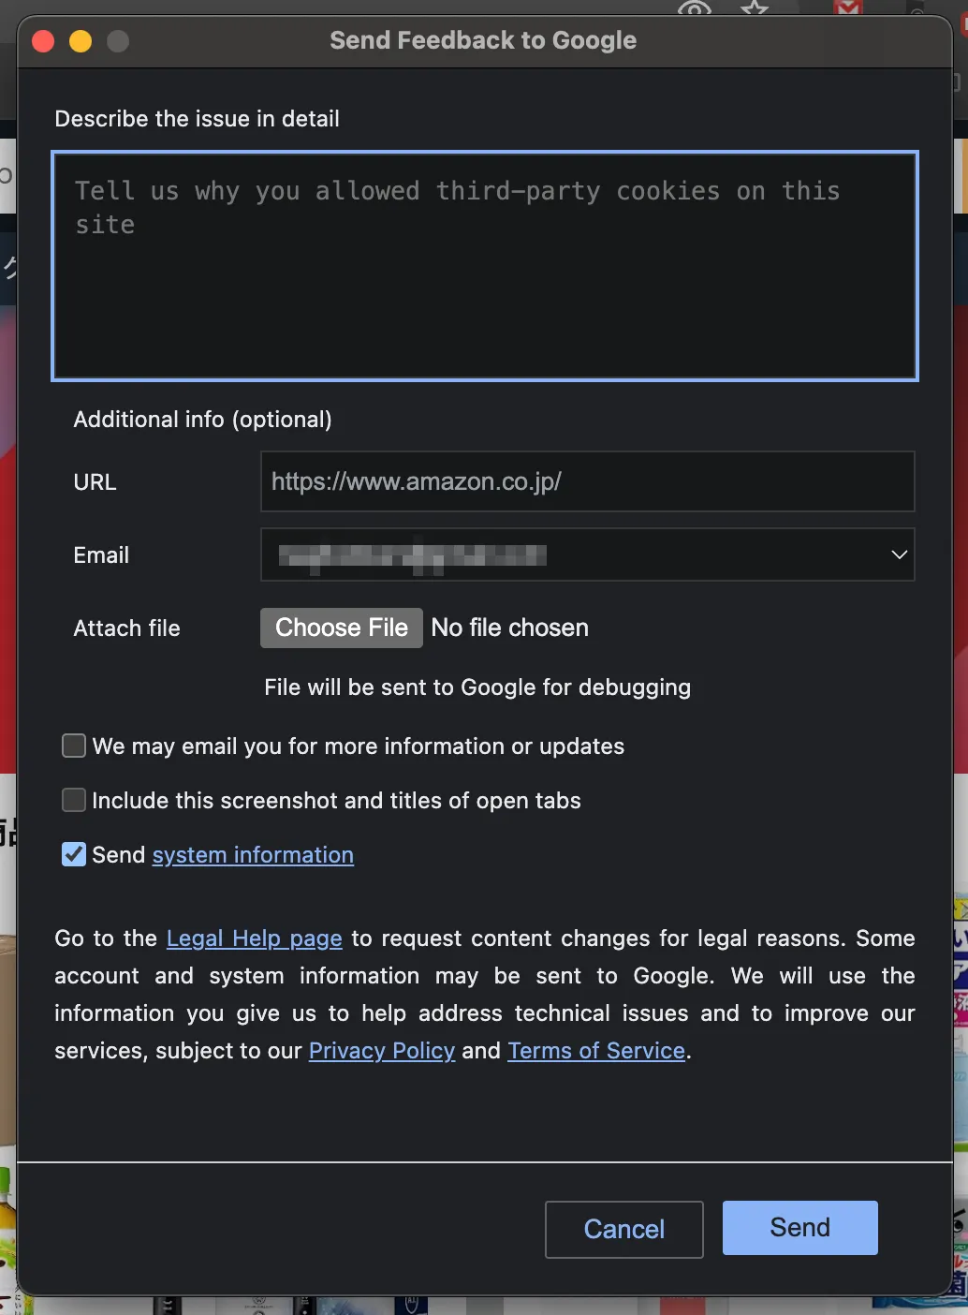968x1315 pixels.
Task: Enable email me for more information checkbox
Action: coord(74,746)
